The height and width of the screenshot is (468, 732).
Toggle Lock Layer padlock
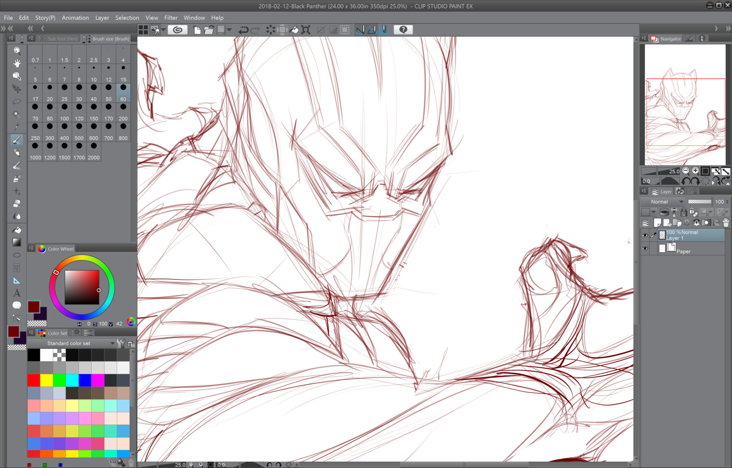(x=684, y=212)
